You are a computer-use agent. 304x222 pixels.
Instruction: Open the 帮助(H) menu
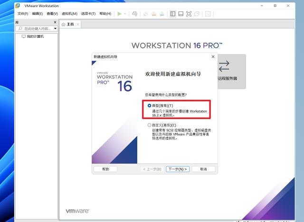pos(105,14)
